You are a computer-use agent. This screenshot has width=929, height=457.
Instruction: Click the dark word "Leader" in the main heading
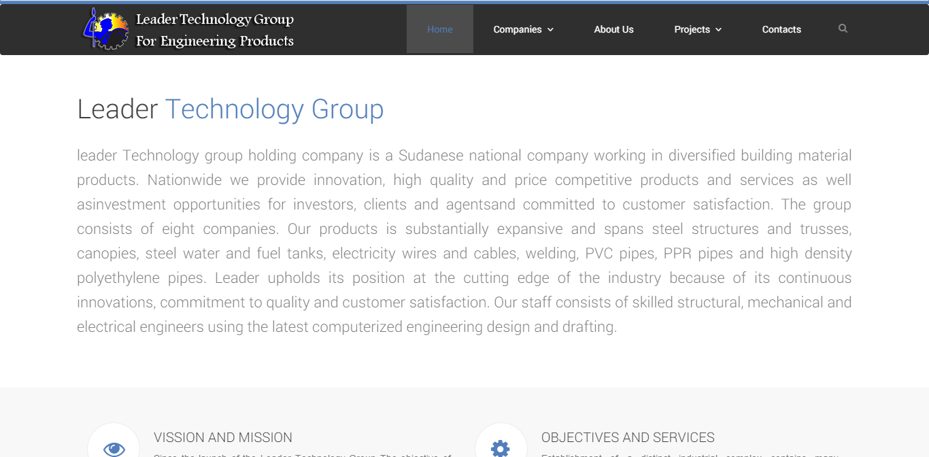coord(118,109)
